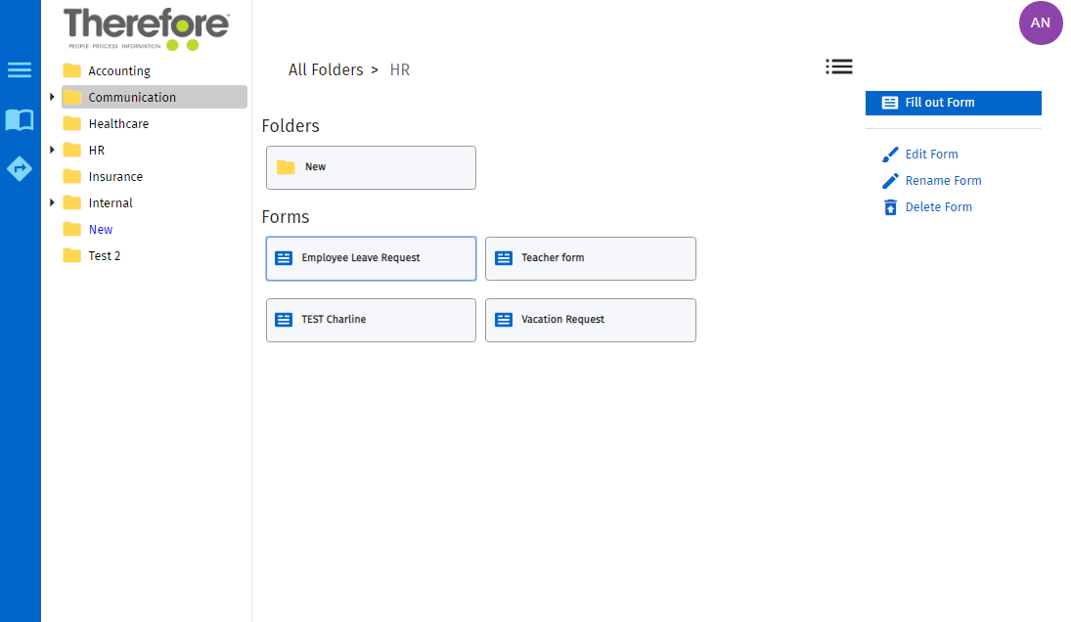Image resolution: width=1071 pixels, height=622 pixels.
Task: Open the hamburger menu in the sidebar
Action: [x=20, y=69]
